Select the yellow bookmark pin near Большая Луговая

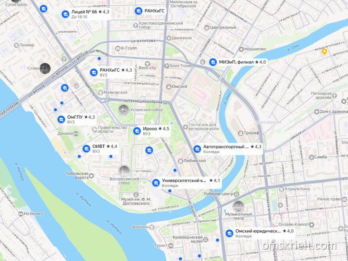coord(324,52)
